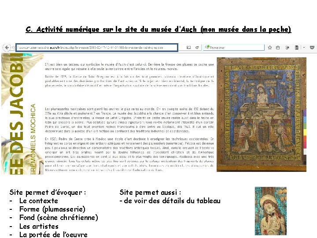Click 'Site permet d'évoquer :' heading
The height and width of the screenshot is (238, 317).
coord(48,192)
